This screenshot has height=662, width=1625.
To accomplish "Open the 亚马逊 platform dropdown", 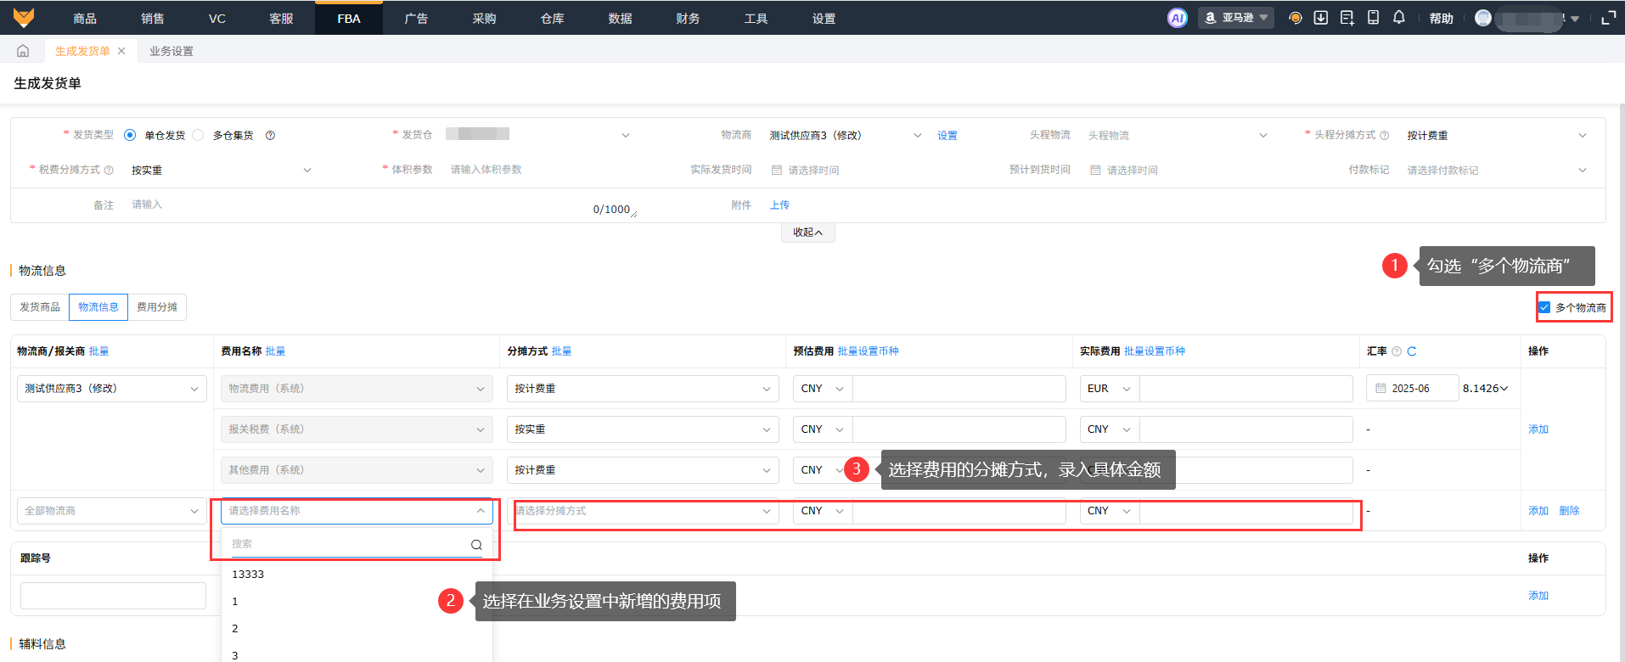I will tap(1236, 18).
